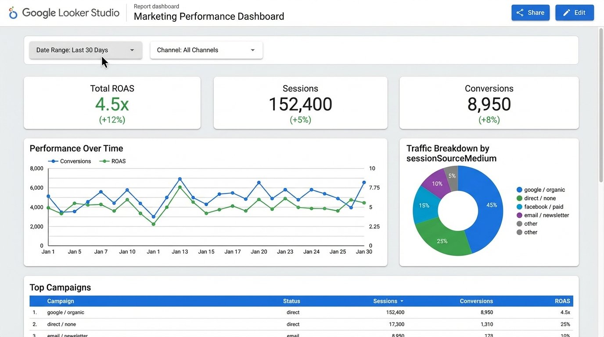Click the Edit button
This screenshot has height=337, width=604.
click(x=575, y=13)
